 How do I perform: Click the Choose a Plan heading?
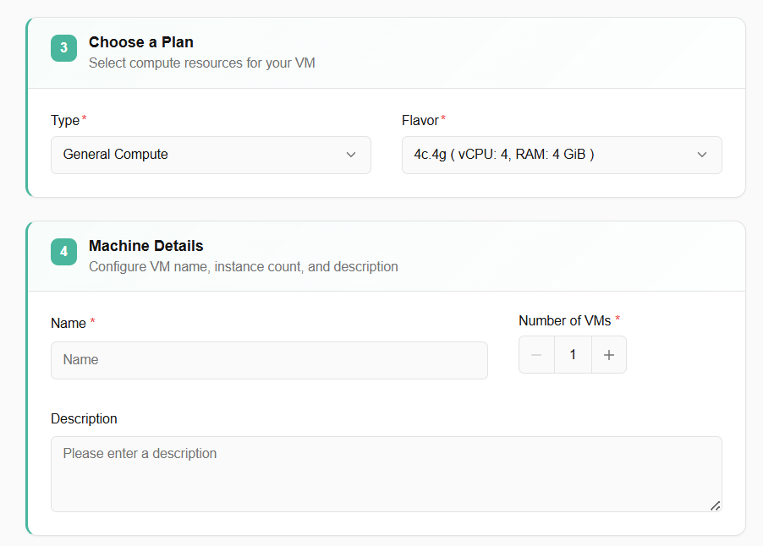click(x=140, y=41)
